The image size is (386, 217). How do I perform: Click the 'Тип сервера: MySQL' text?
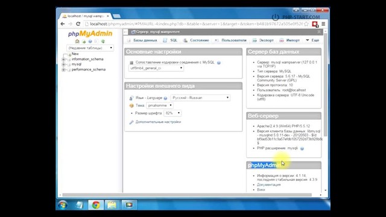click(274, 71)
